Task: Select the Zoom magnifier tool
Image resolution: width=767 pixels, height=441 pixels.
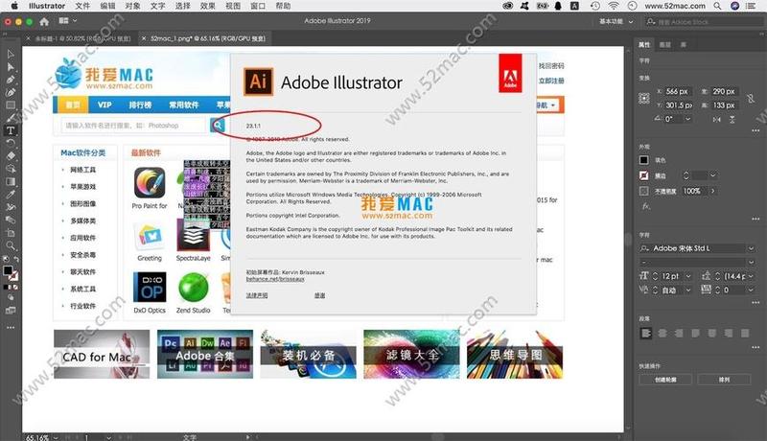Action: (x=11, y=245)
